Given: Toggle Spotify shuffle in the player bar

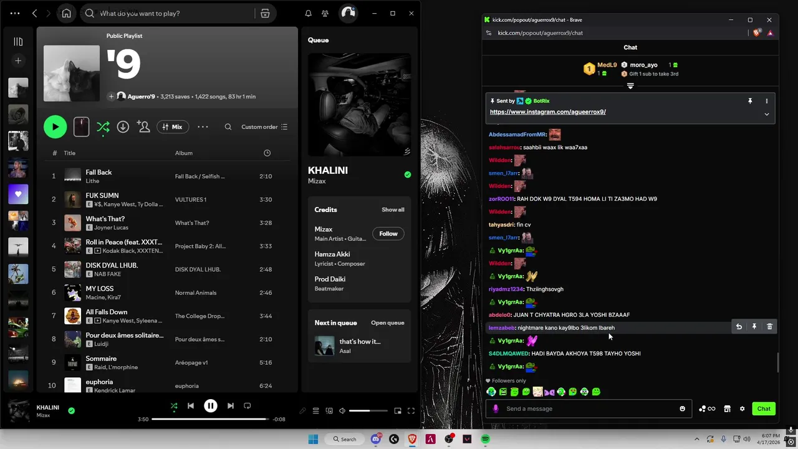Looking at the screenshot, I should coord(174,406).
